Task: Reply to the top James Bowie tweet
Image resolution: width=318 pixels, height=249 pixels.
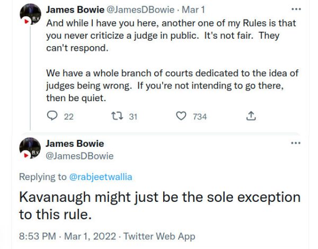Action: (52, 116)
